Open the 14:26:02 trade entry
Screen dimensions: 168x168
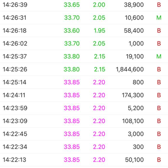coord(84,43)
